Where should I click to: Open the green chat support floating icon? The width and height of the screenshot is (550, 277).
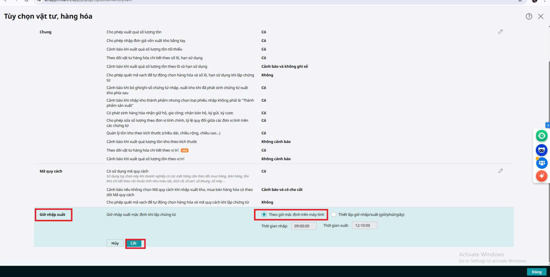542,136
